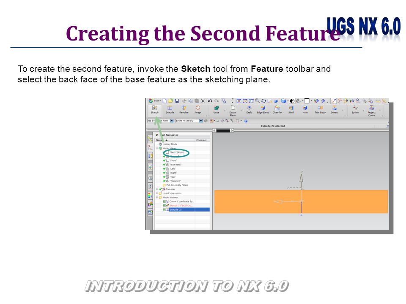The width and height of the screenshot is (406, 304).
Task: Uncheck the Extrude (2) feature checkbox
Action: (164, 210)
